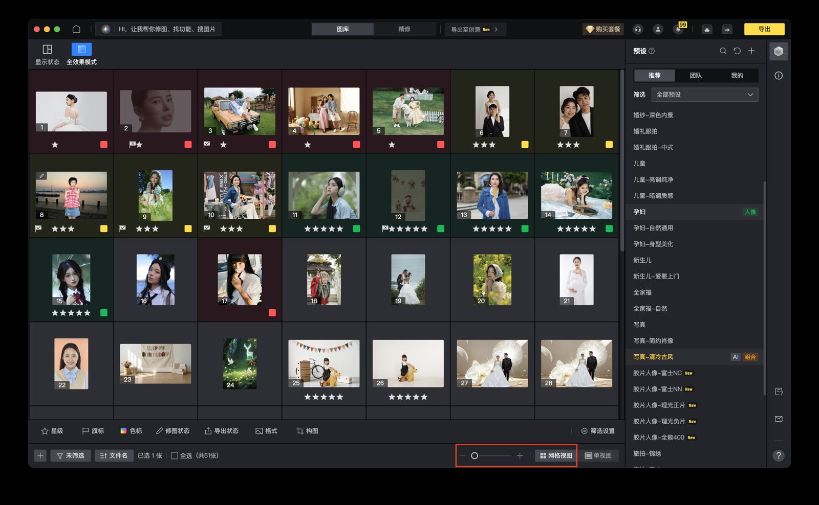Expand the 全部预设 filter dropdown
Image resolution: width=819 pixels, height=505 pixels.
(704, 95)
